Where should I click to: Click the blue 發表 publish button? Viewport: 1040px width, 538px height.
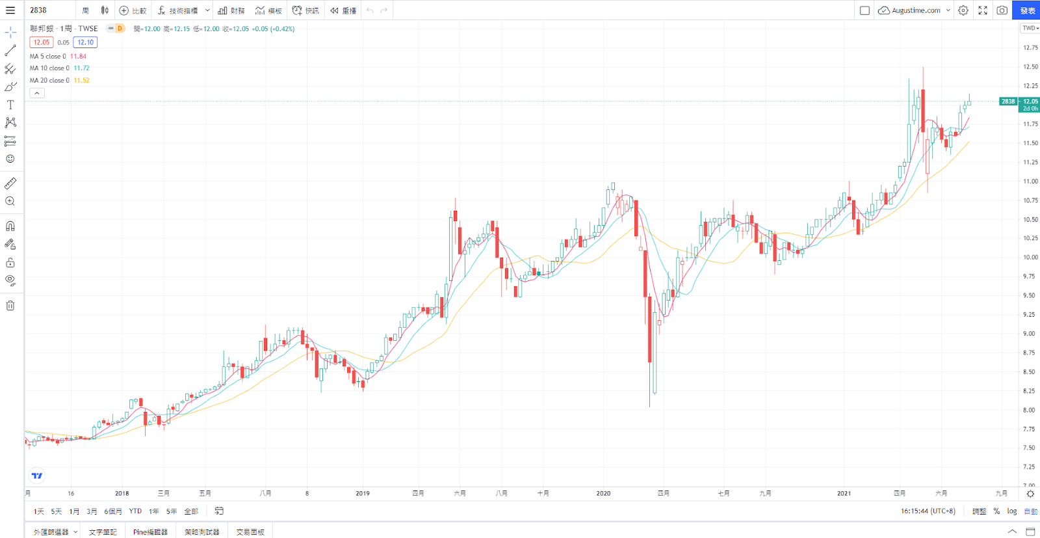pos(1027,10)
